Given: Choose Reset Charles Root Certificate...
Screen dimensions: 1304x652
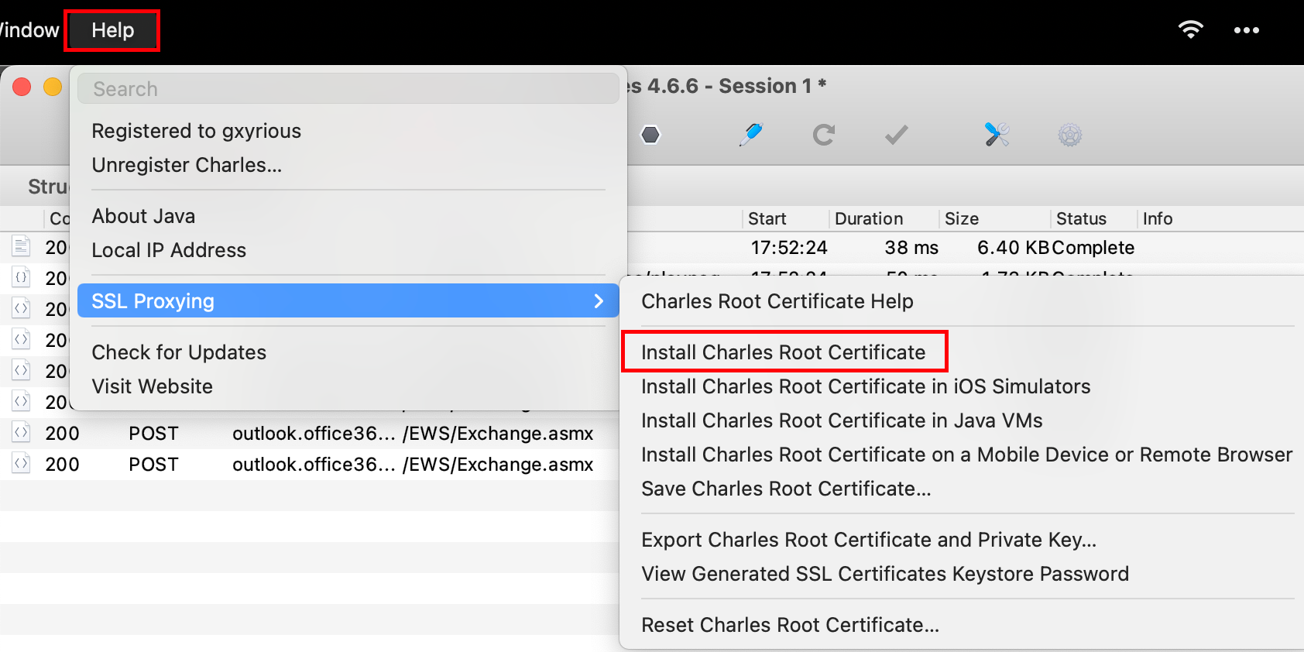Looking at the screenshot, I should pyautogui.click(x=790, y=625).
